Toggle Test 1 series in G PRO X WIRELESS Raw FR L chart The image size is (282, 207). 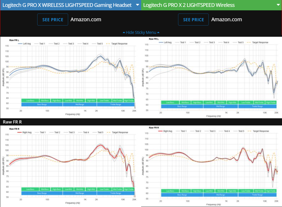(40, 44)
